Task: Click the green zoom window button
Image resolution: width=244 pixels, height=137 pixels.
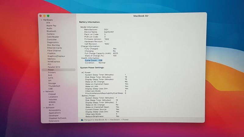Action: [x=48, y=16]
